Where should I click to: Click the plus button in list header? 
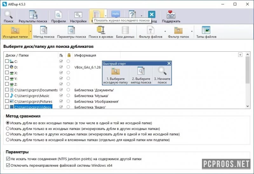(240, 55)
